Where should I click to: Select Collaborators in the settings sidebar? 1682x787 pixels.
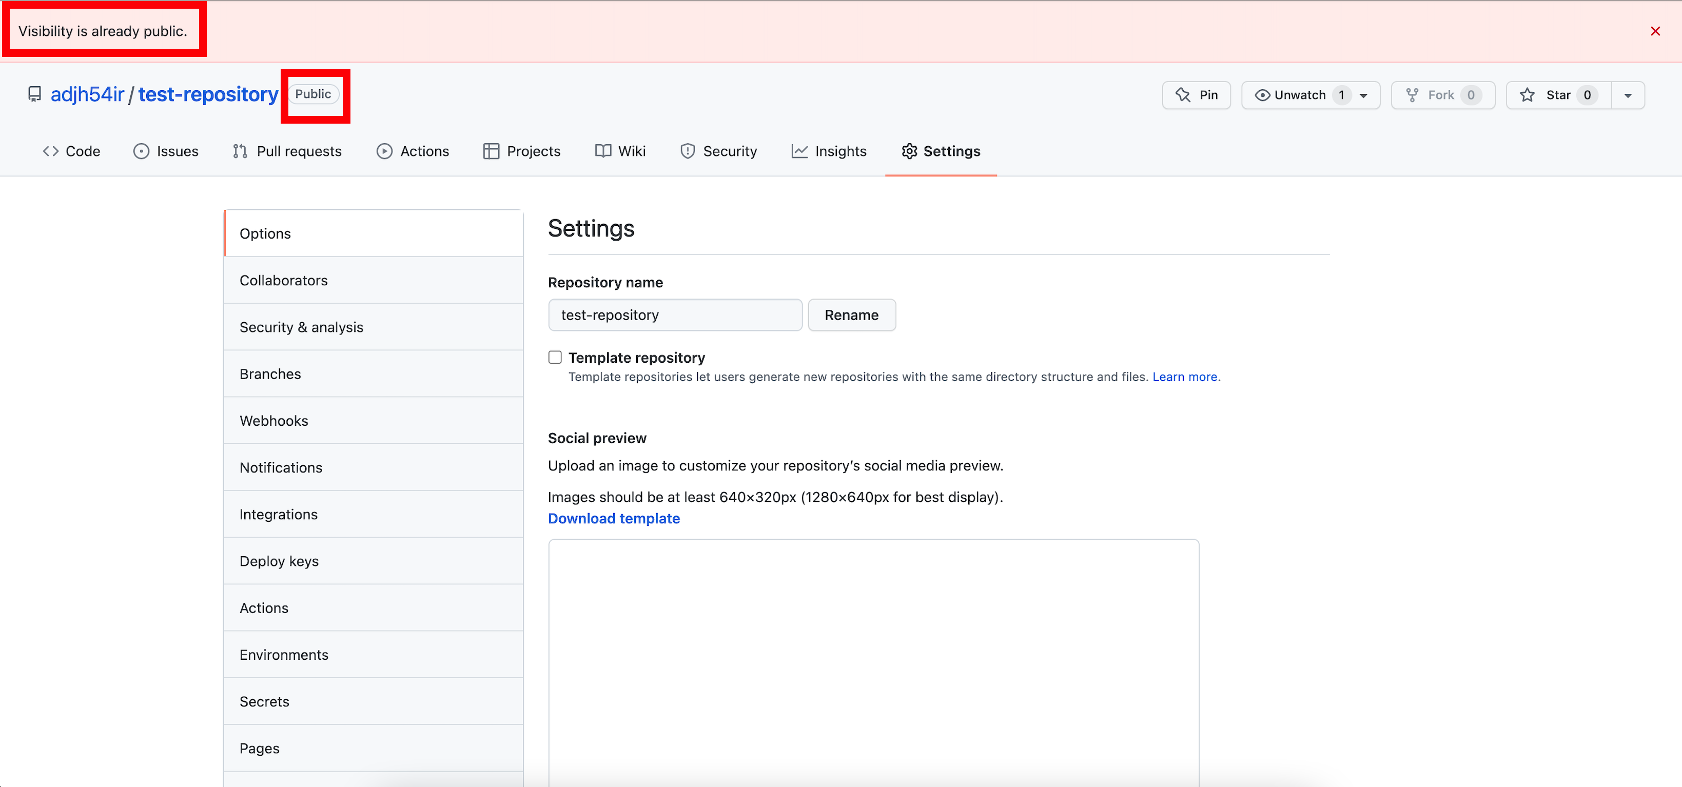pos(283,280)
